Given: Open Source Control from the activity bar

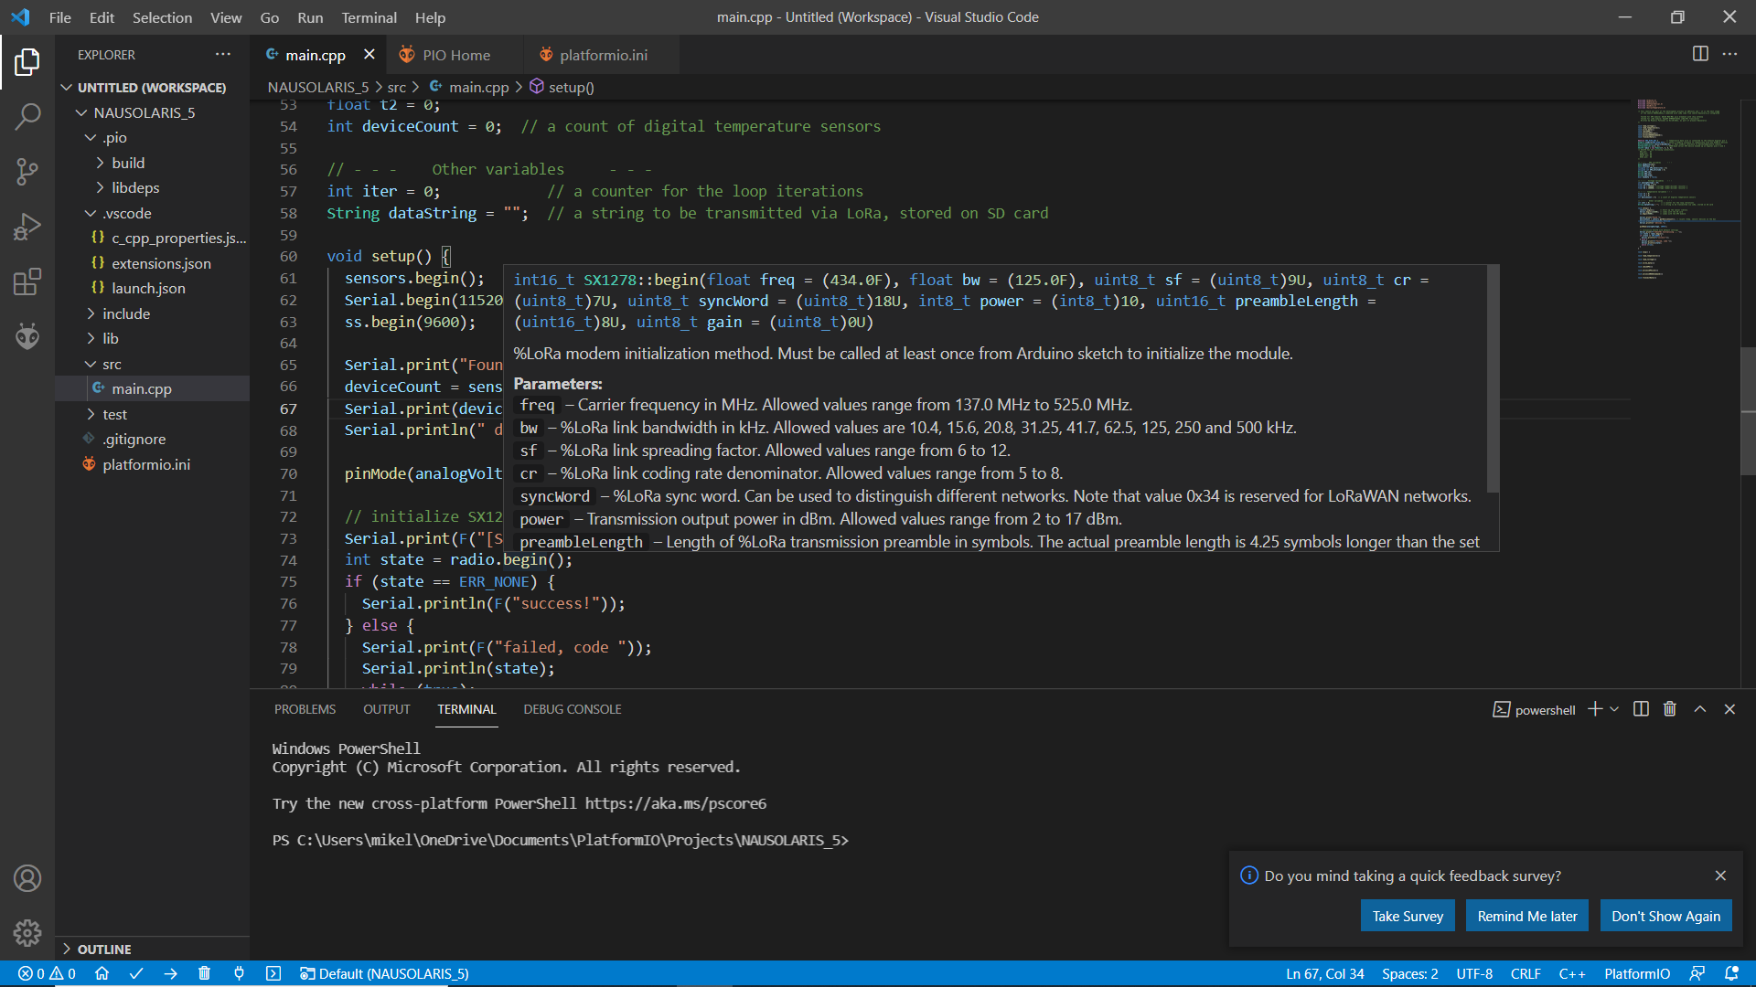Looking at the screenshot, I should point(27,172).
